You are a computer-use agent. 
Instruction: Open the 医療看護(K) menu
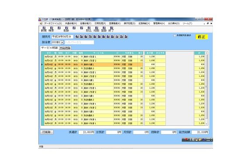[x=115, y=24]
